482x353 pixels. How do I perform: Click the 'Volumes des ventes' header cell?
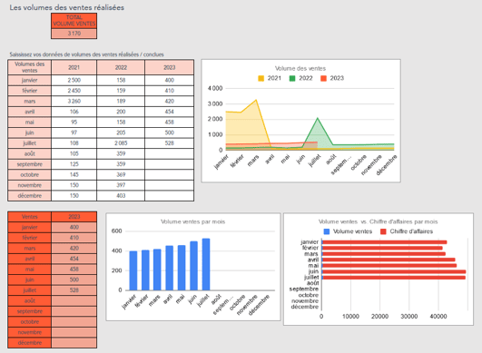(x=30, y=67)
